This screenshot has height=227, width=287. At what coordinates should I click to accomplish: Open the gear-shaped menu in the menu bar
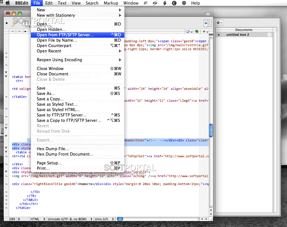tap(184, 3)
